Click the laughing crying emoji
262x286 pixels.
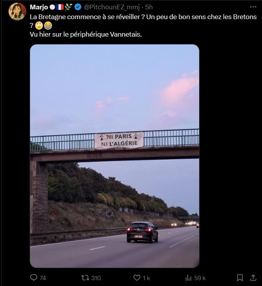point(48,26)
